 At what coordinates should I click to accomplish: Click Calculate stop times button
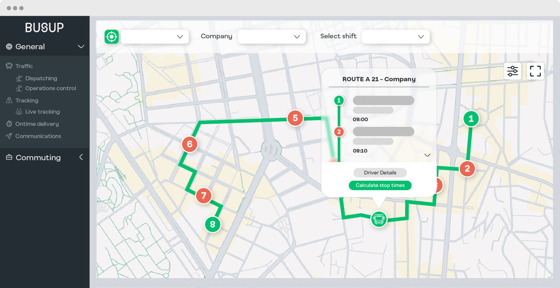(380, 185)
